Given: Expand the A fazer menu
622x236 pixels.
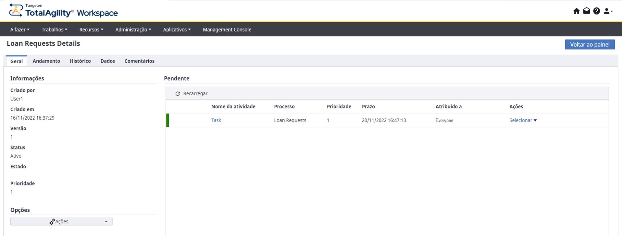Looking at the screenshot, I should [x=20, y=29].
